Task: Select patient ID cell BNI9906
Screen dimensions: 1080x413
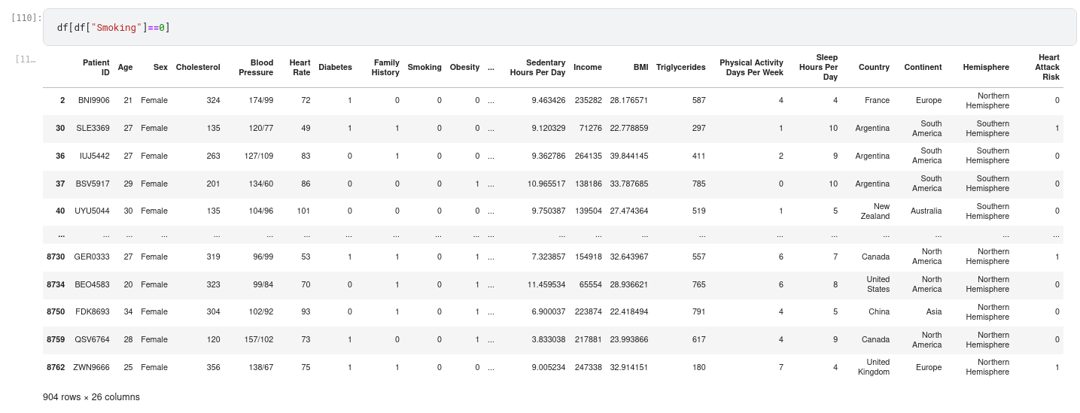Action: (x=93, y=101)
